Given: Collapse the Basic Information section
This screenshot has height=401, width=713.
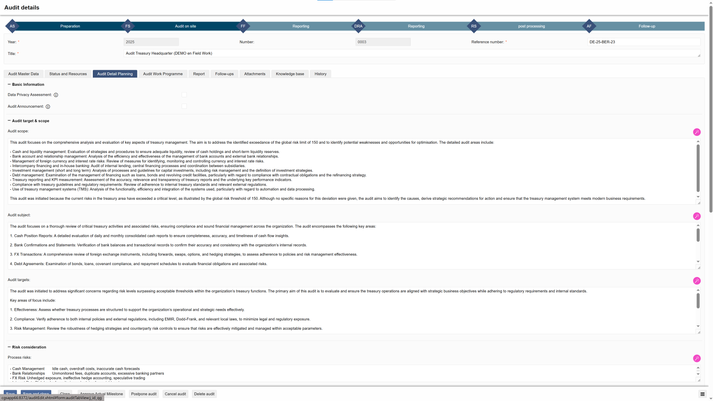Looking at the screenshot, I should 9,84.
